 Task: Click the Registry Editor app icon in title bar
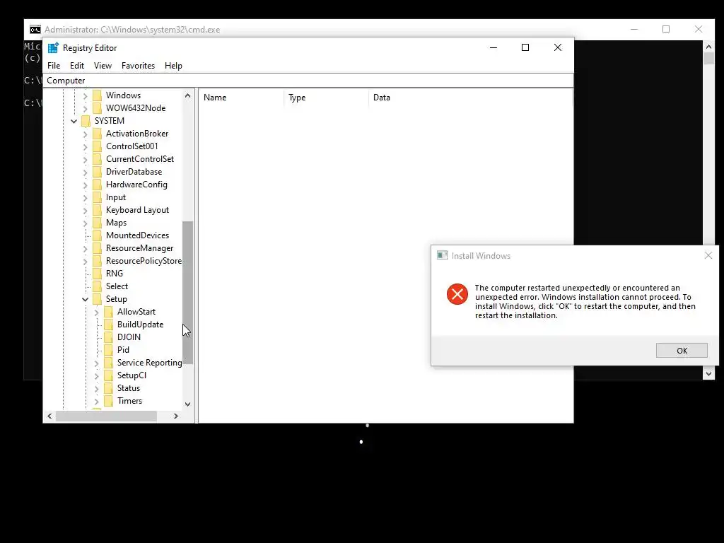tap(53, 48)
